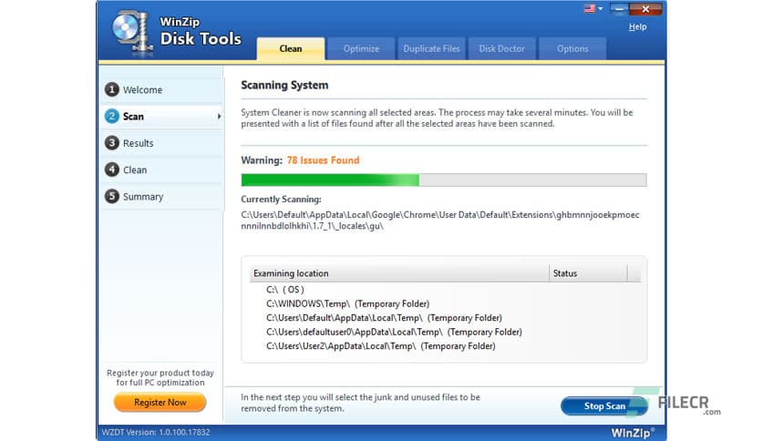This screenshot has width=762, height=441.
Task: Click the Scanning System heading
Action: pos(284,85)
